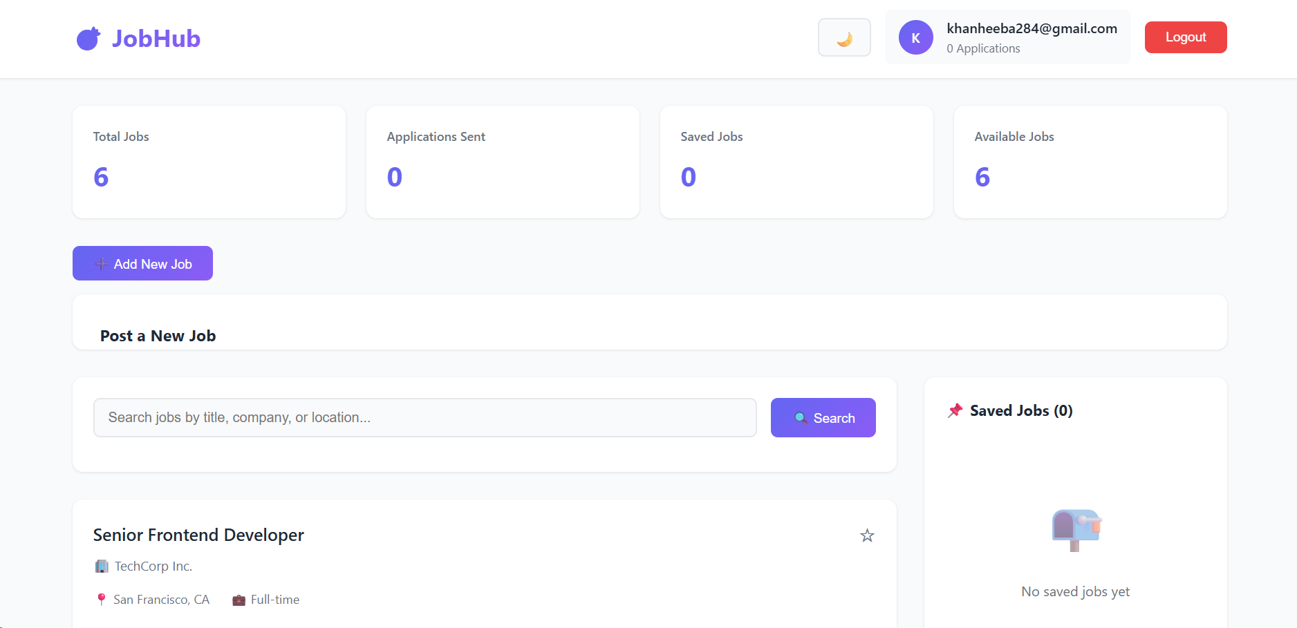Click the pushpin icon beside Saved Jobs

[x=955, y=411]
